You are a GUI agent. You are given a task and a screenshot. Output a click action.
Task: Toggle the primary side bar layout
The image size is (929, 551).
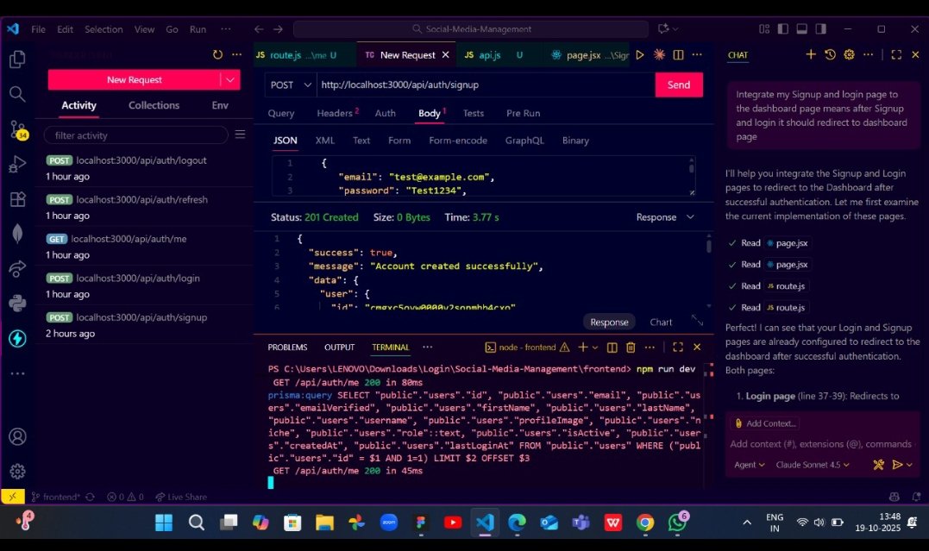[783, 28]
